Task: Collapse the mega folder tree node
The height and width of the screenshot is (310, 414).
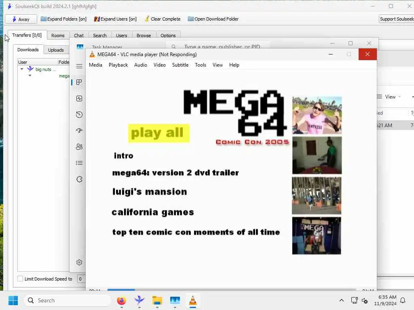Action: point(30,75)
